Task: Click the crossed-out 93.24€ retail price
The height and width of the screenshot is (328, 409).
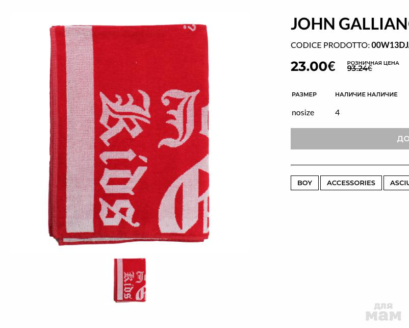Action: tap(360, 68)
